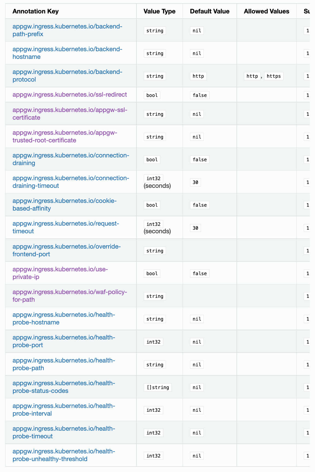Follow the ssl-redirect annotation link
315x472 pixels.
point(70,95)
